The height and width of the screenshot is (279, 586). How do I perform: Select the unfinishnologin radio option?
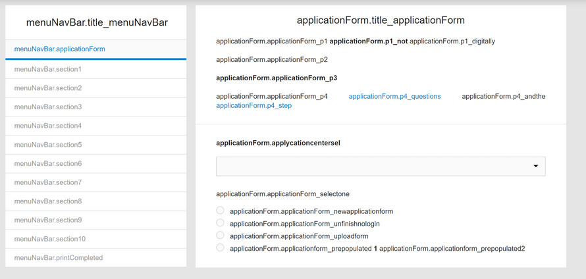(x=220, y=222)
